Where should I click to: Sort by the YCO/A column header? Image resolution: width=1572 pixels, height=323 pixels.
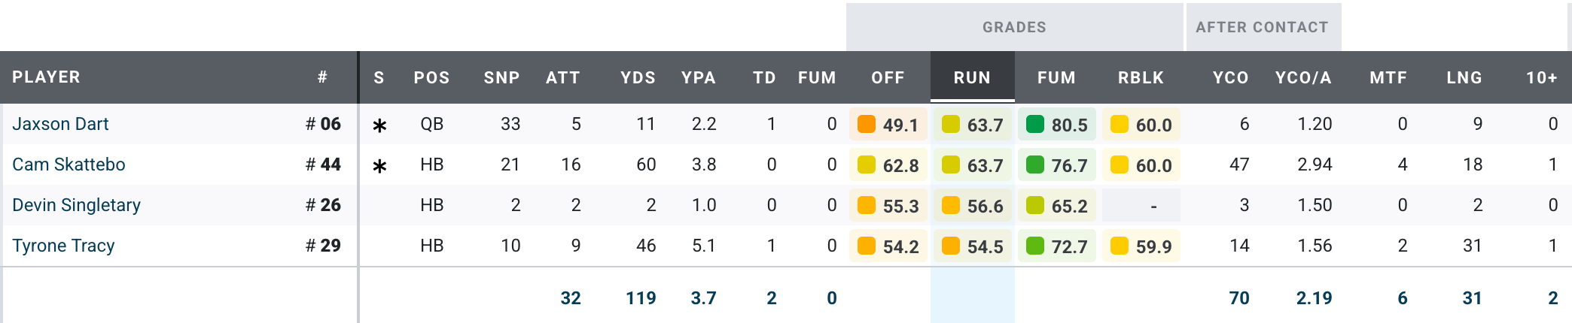[1302, 77]
